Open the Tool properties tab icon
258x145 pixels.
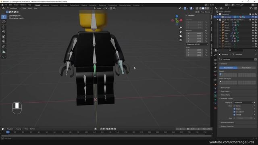point(215,55)
